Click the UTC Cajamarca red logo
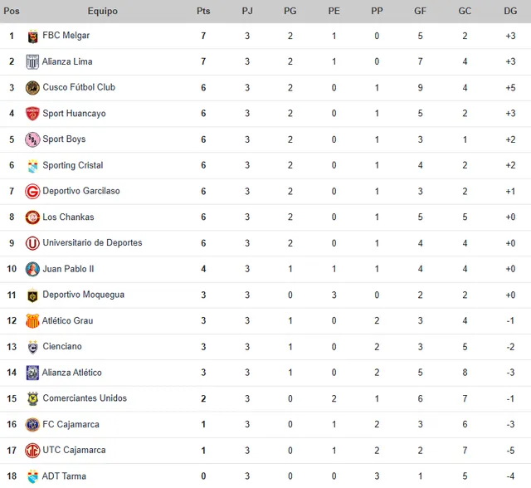The image size is (531, 488). [32, 451]
